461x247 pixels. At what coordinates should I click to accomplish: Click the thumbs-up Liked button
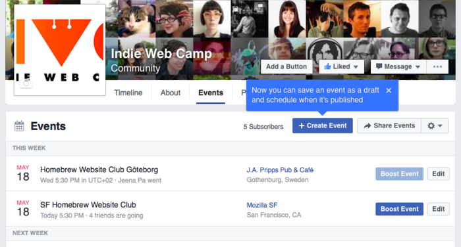(x=341, y=66)
